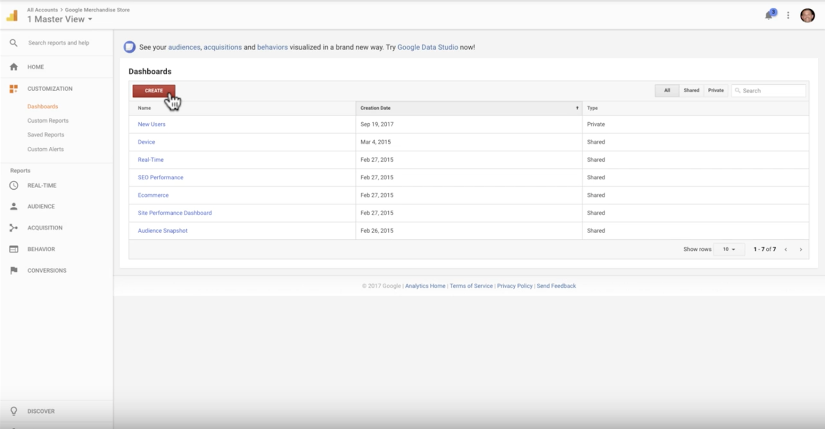Open the Device dashboard
The image size is (825, 429).
(146, 142)
